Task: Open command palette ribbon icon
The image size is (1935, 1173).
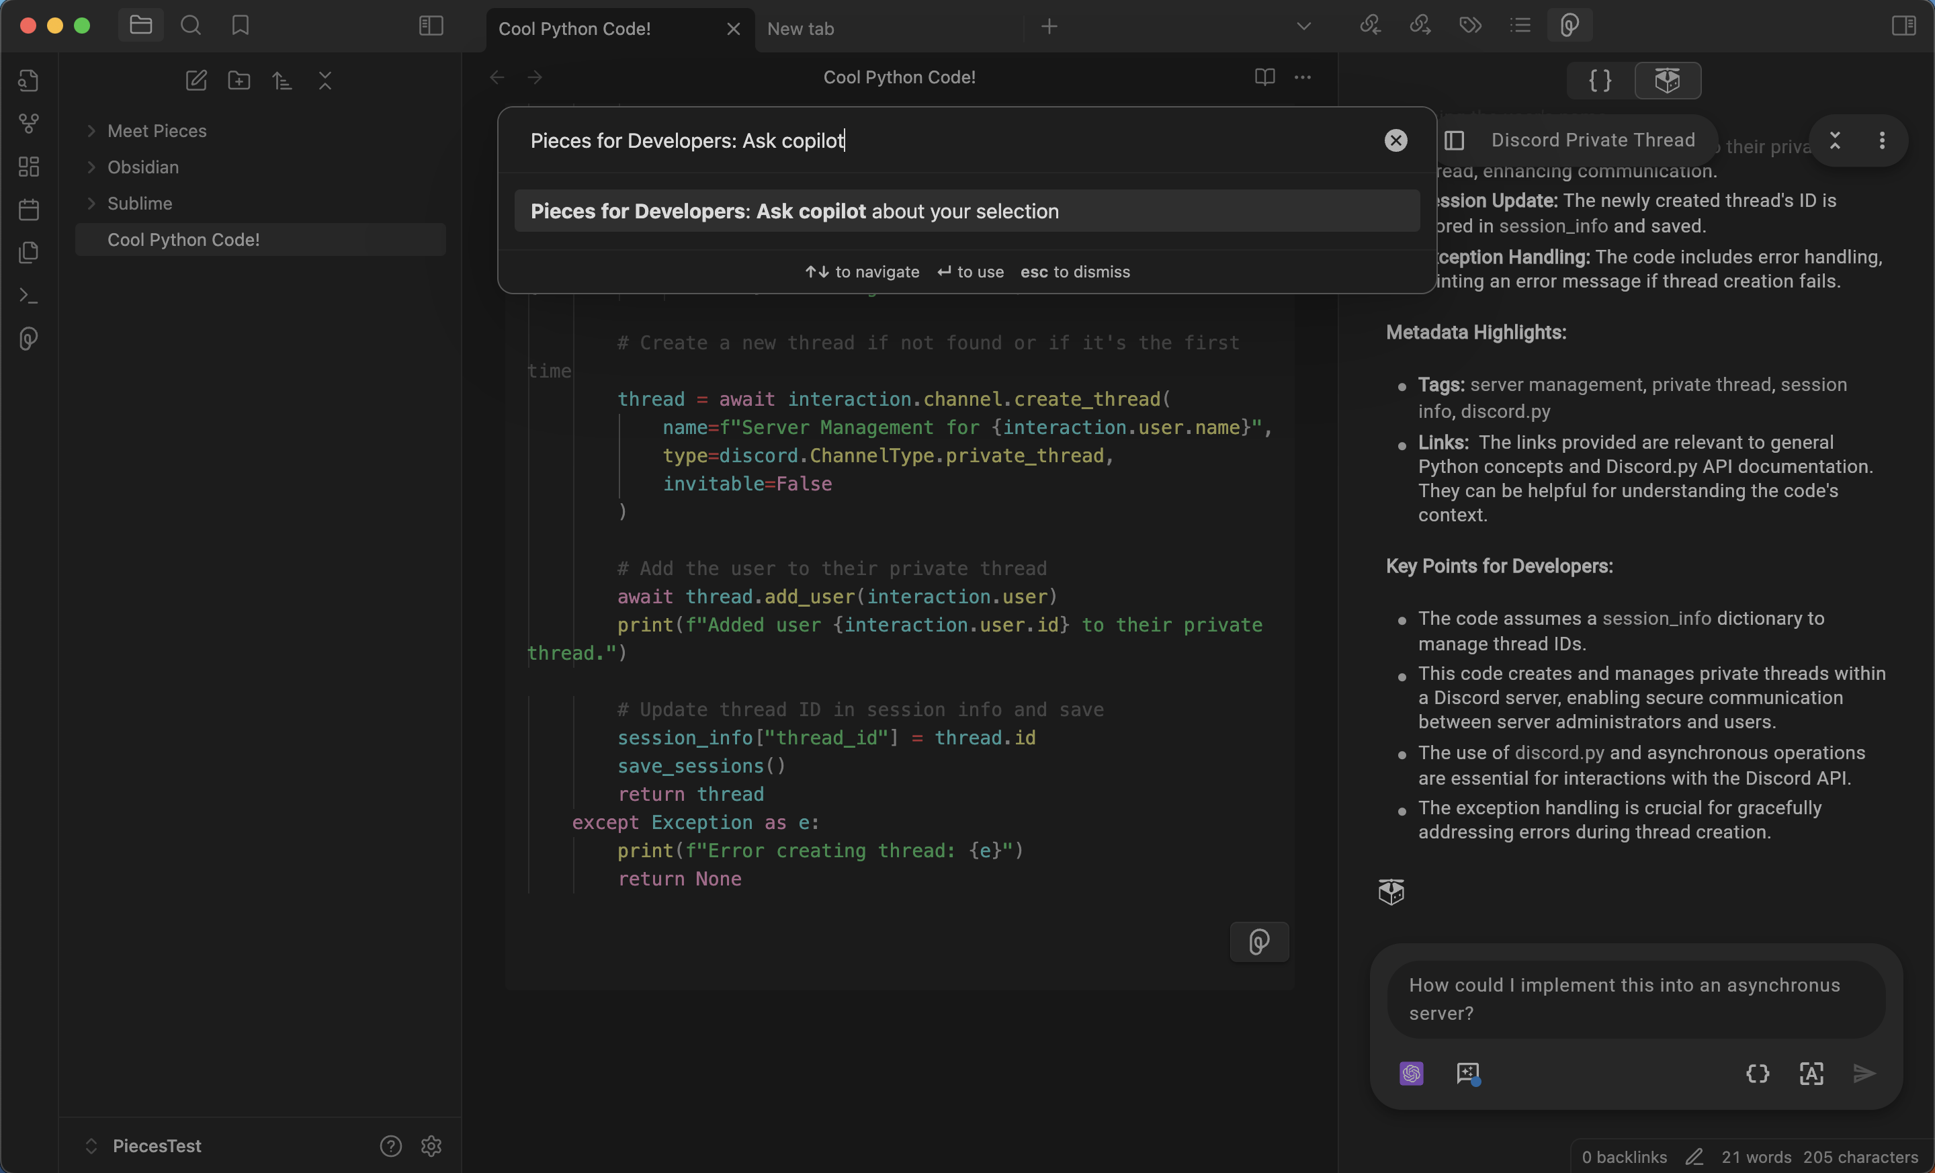Action: (28, 295)
